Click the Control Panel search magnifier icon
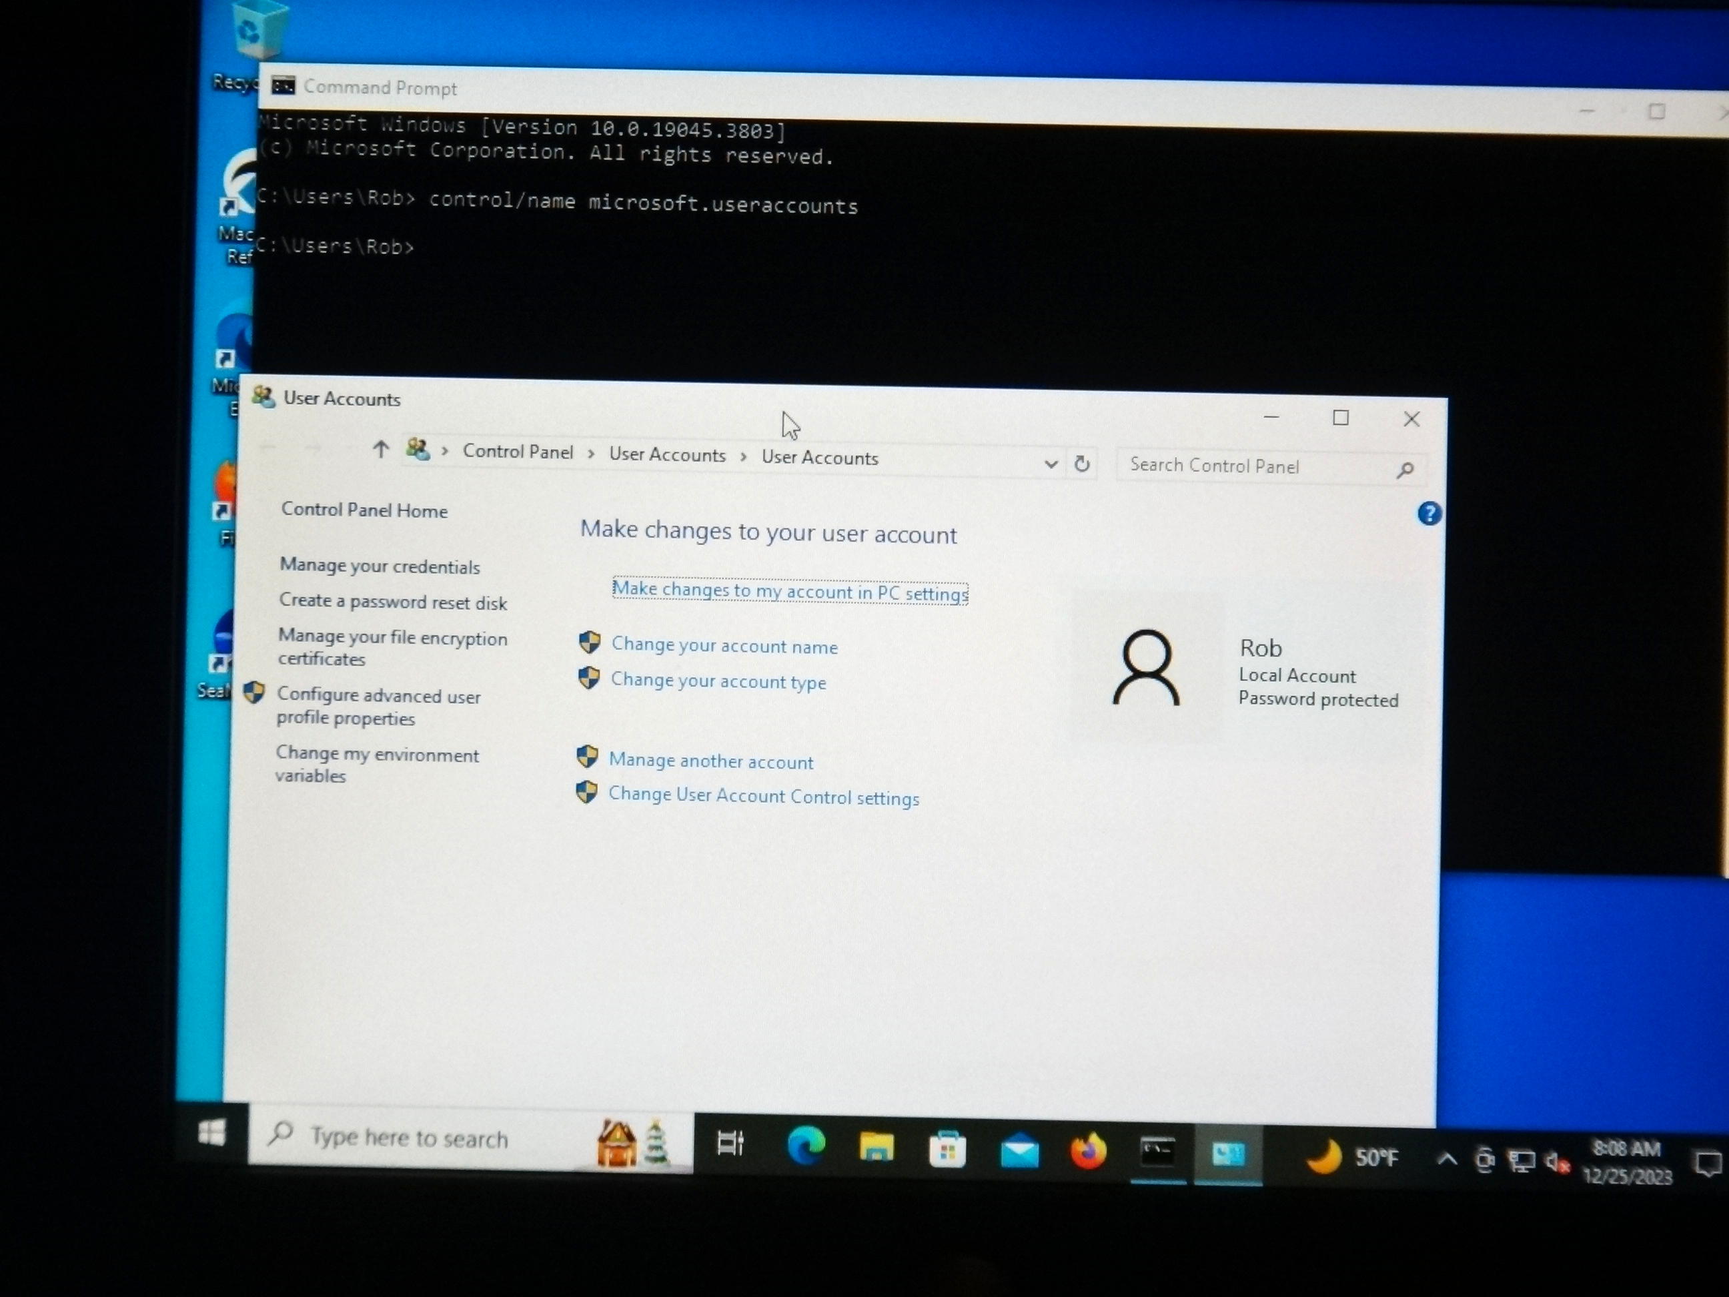The height and width of the screenshot is (1297, 1729). (x=1405, y=470)
